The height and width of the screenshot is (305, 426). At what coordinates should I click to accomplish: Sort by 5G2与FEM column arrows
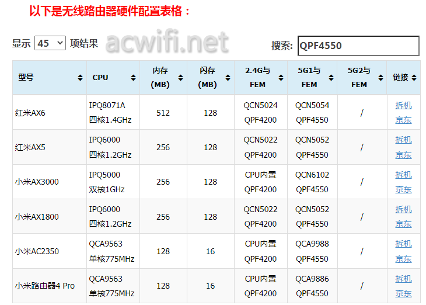pyautogui.click(x=380, y=78)
